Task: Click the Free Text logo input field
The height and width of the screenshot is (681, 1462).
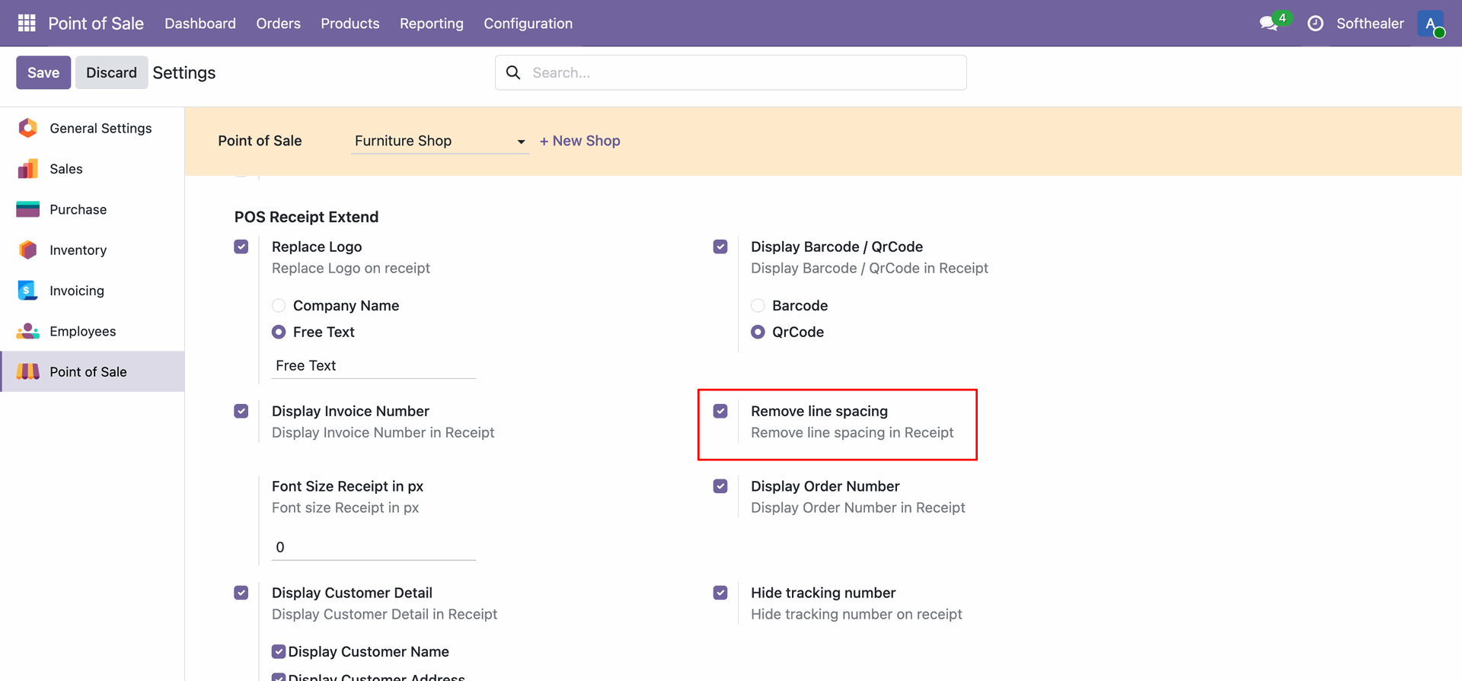Action: 374,365
